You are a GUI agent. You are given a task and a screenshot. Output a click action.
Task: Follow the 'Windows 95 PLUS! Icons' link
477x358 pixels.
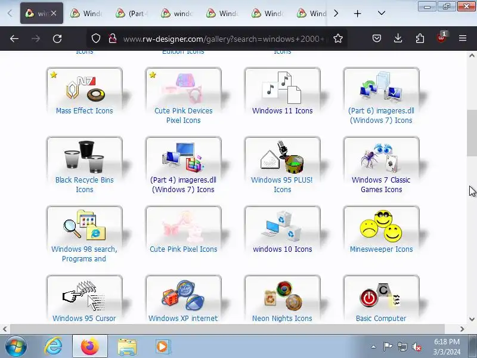[x=282, y=184]
